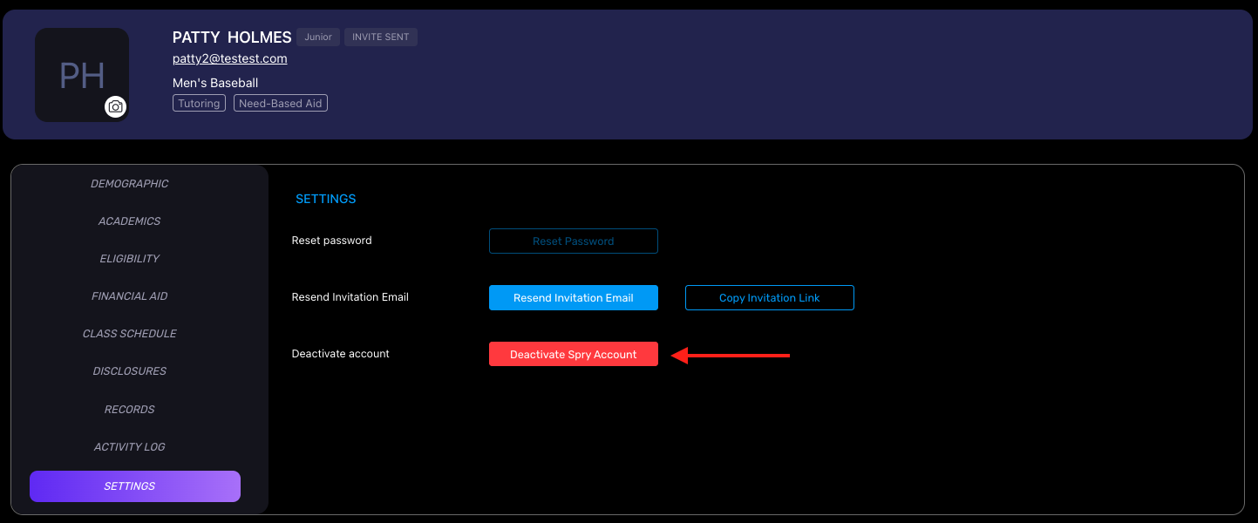Click the Tutoring tag
Viewport: 1258px width, 523px height.
tap(200, 103)
